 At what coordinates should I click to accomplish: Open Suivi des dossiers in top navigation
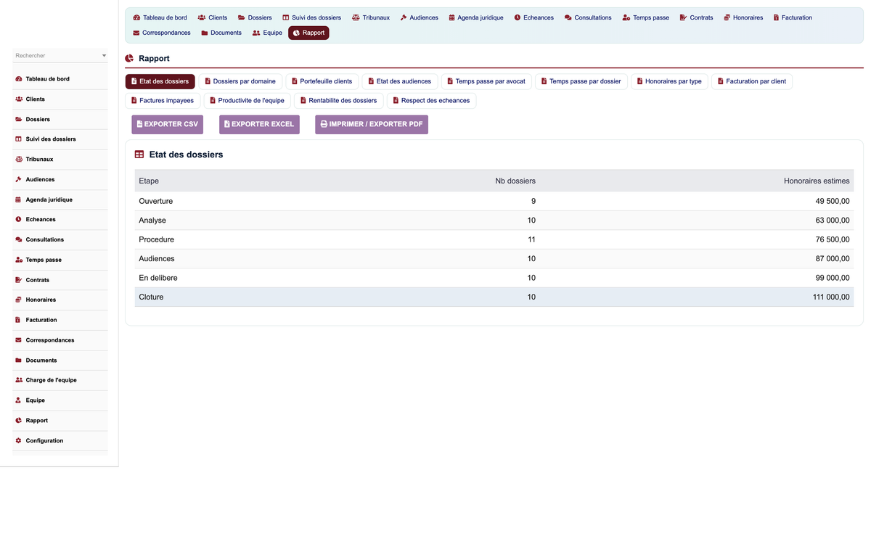[311, 17]
